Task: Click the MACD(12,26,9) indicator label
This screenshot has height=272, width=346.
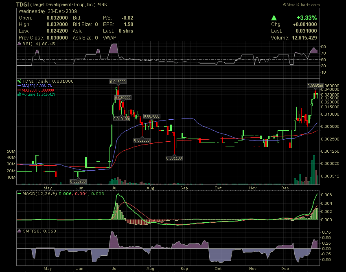Action: click(40, 194)
